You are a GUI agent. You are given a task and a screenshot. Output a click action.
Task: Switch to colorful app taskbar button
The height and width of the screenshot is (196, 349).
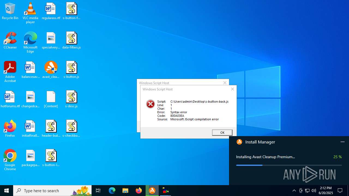point(166,191)
